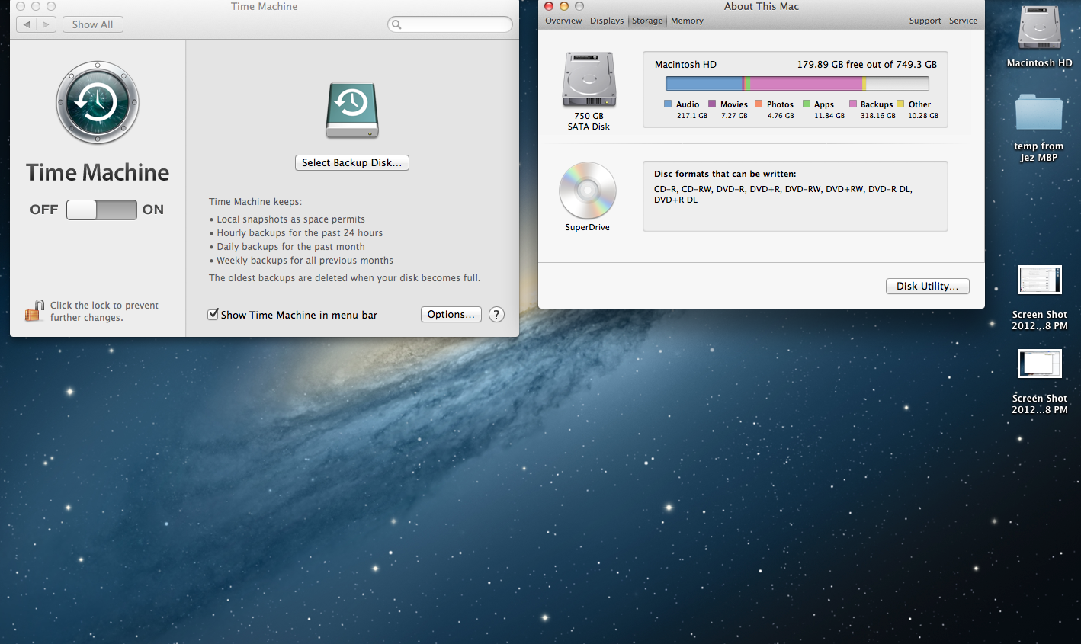Click 'Local snapshots as space permits'
The width and height of the screenshot is (1081, 644).
pos(290,219)
